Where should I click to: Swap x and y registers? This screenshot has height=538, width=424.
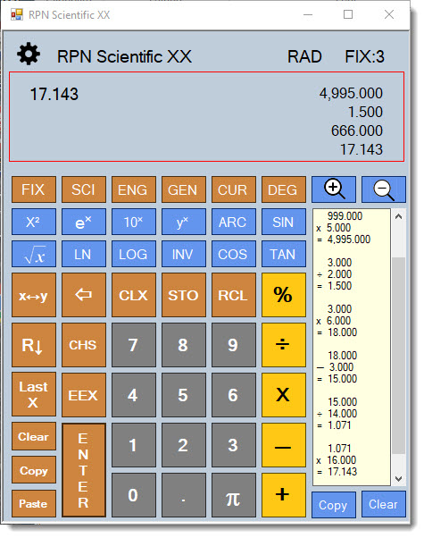pyautogui.click(x=34, y=295)
